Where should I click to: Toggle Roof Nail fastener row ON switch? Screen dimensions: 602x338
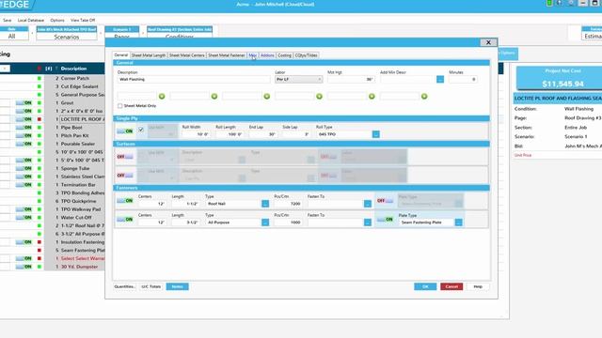pyautogui.click(x=125, y=200)
